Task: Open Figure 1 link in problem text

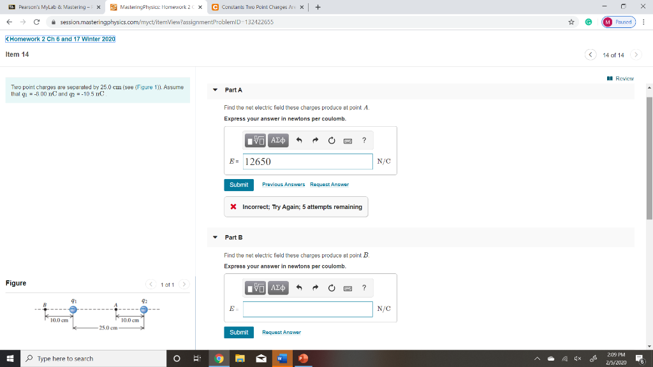Action: coord(147,87)
